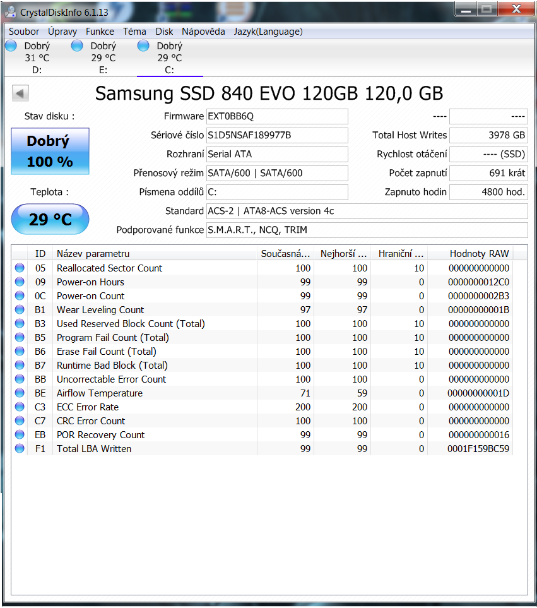Open the Funkce menu
Screen dimensions: 537x608
tap(100, 32)
